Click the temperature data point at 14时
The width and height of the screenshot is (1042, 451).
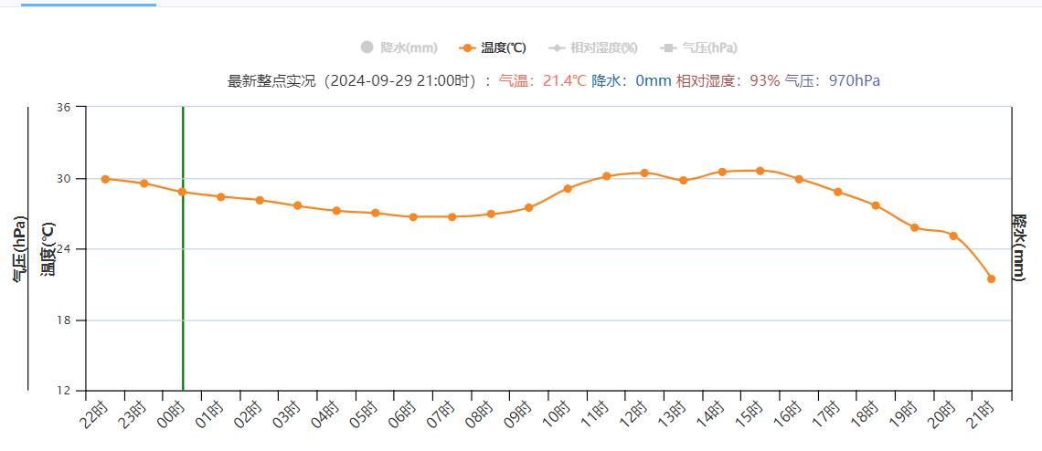(x=722, y=172)
